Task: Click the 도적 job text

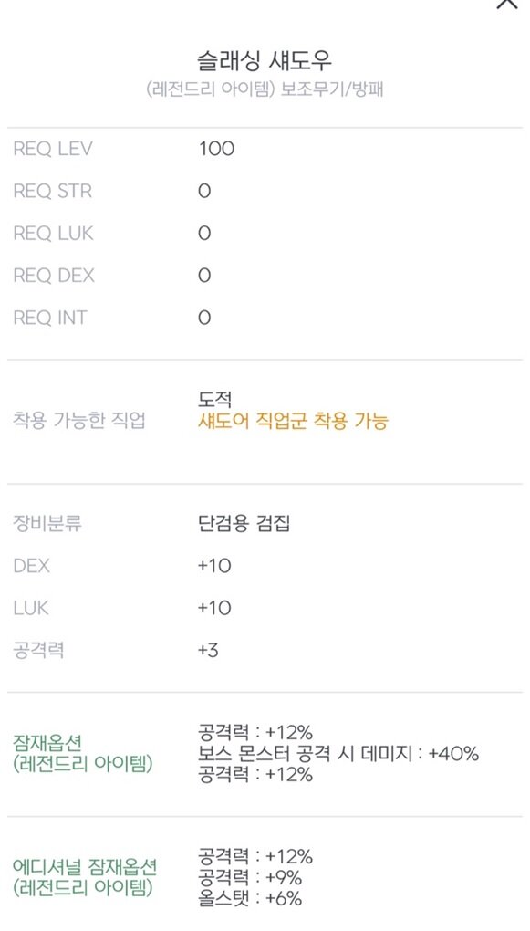Action: (x=215, y=400)
